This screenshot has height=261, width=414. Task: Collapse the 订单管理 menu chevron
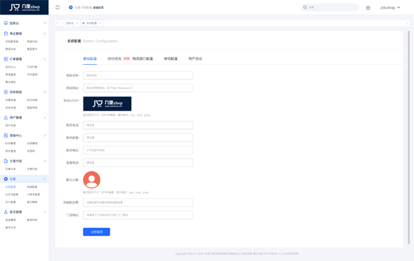pos(45,59)
